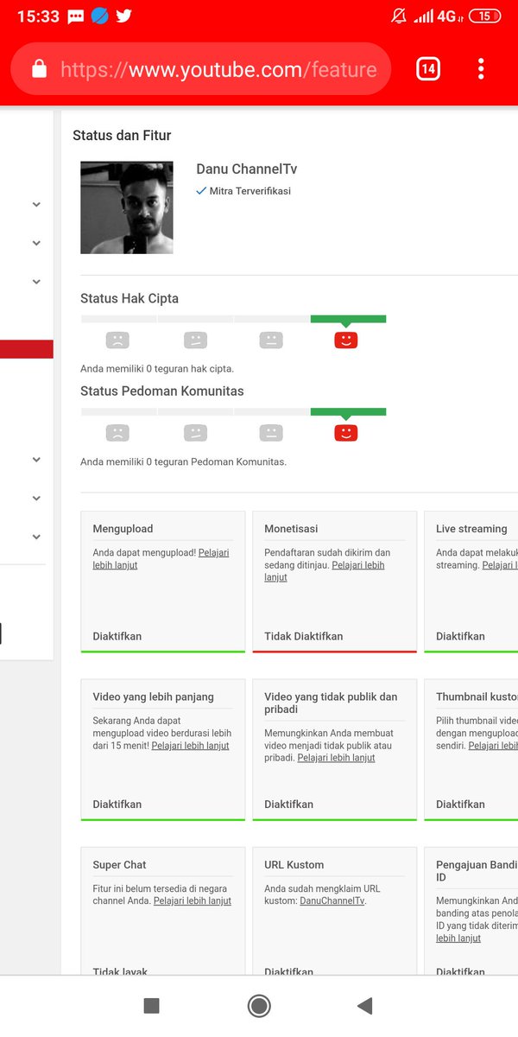Open Pelajari lebih lanjut in Video yang lebih panjang
Screen dimensions: 518x1037
click(x=190, y=746)
